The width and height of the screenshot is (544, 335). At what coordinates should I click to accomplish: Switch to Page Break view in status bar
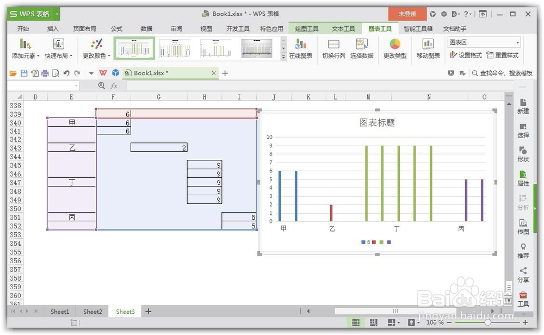(373, 322)
